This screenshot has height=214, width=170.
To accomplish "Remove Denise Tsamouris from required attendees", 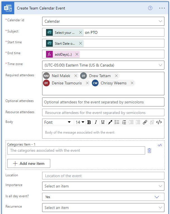I will [x=87, y=83].
